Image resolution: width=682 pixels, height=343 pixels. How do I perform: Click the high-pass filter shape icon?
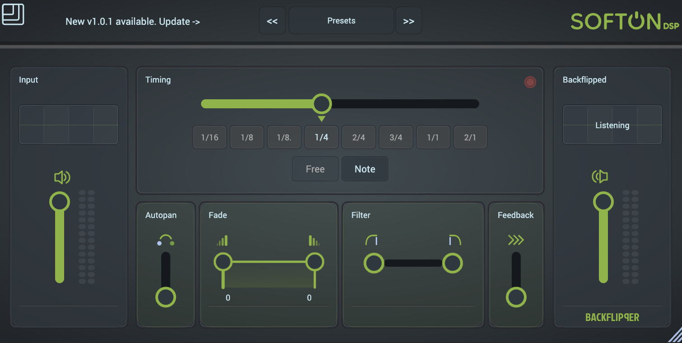(371, 240)
